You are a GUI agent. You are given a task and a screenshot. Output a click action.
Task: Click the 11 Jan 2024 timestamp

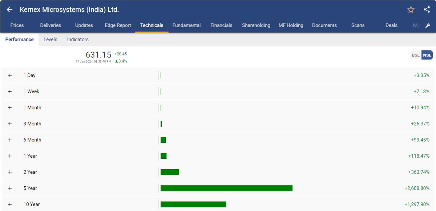(93, 62)
